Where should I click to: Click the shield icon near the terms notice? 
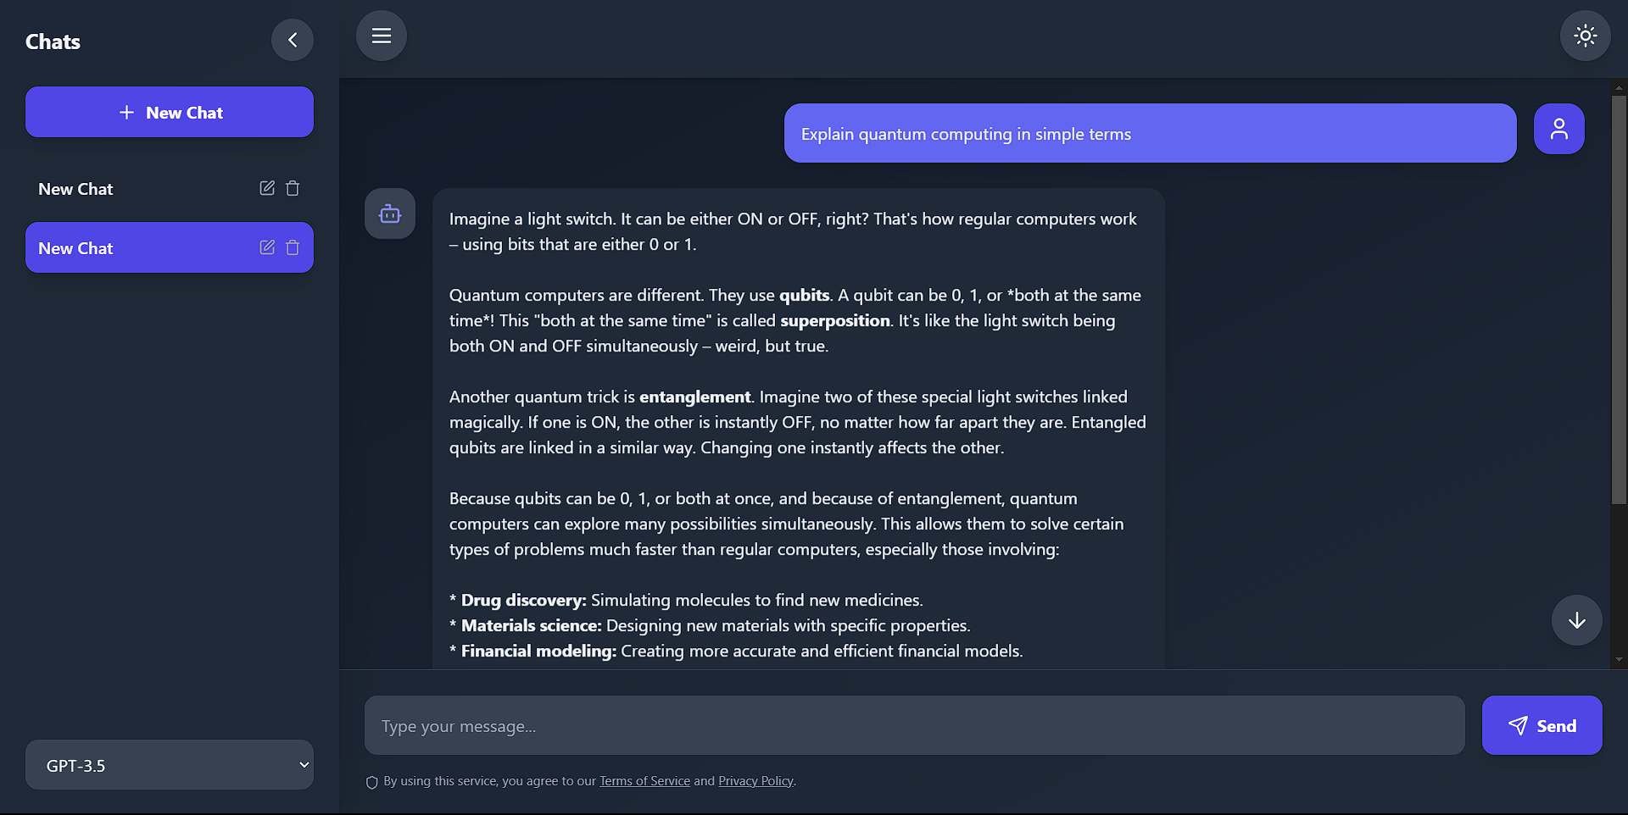pos(371,782)
